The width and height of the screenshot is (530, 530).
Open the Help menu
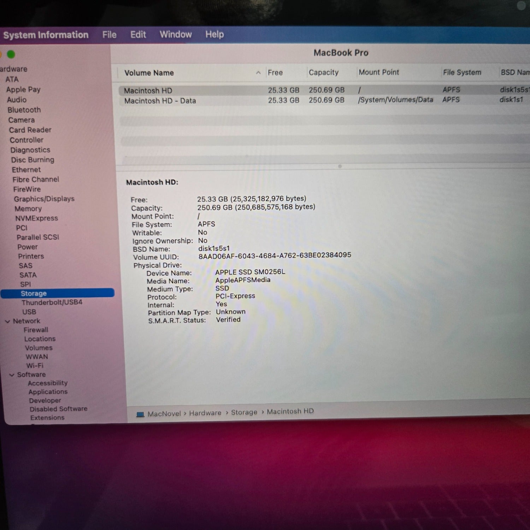pos(214,34)
